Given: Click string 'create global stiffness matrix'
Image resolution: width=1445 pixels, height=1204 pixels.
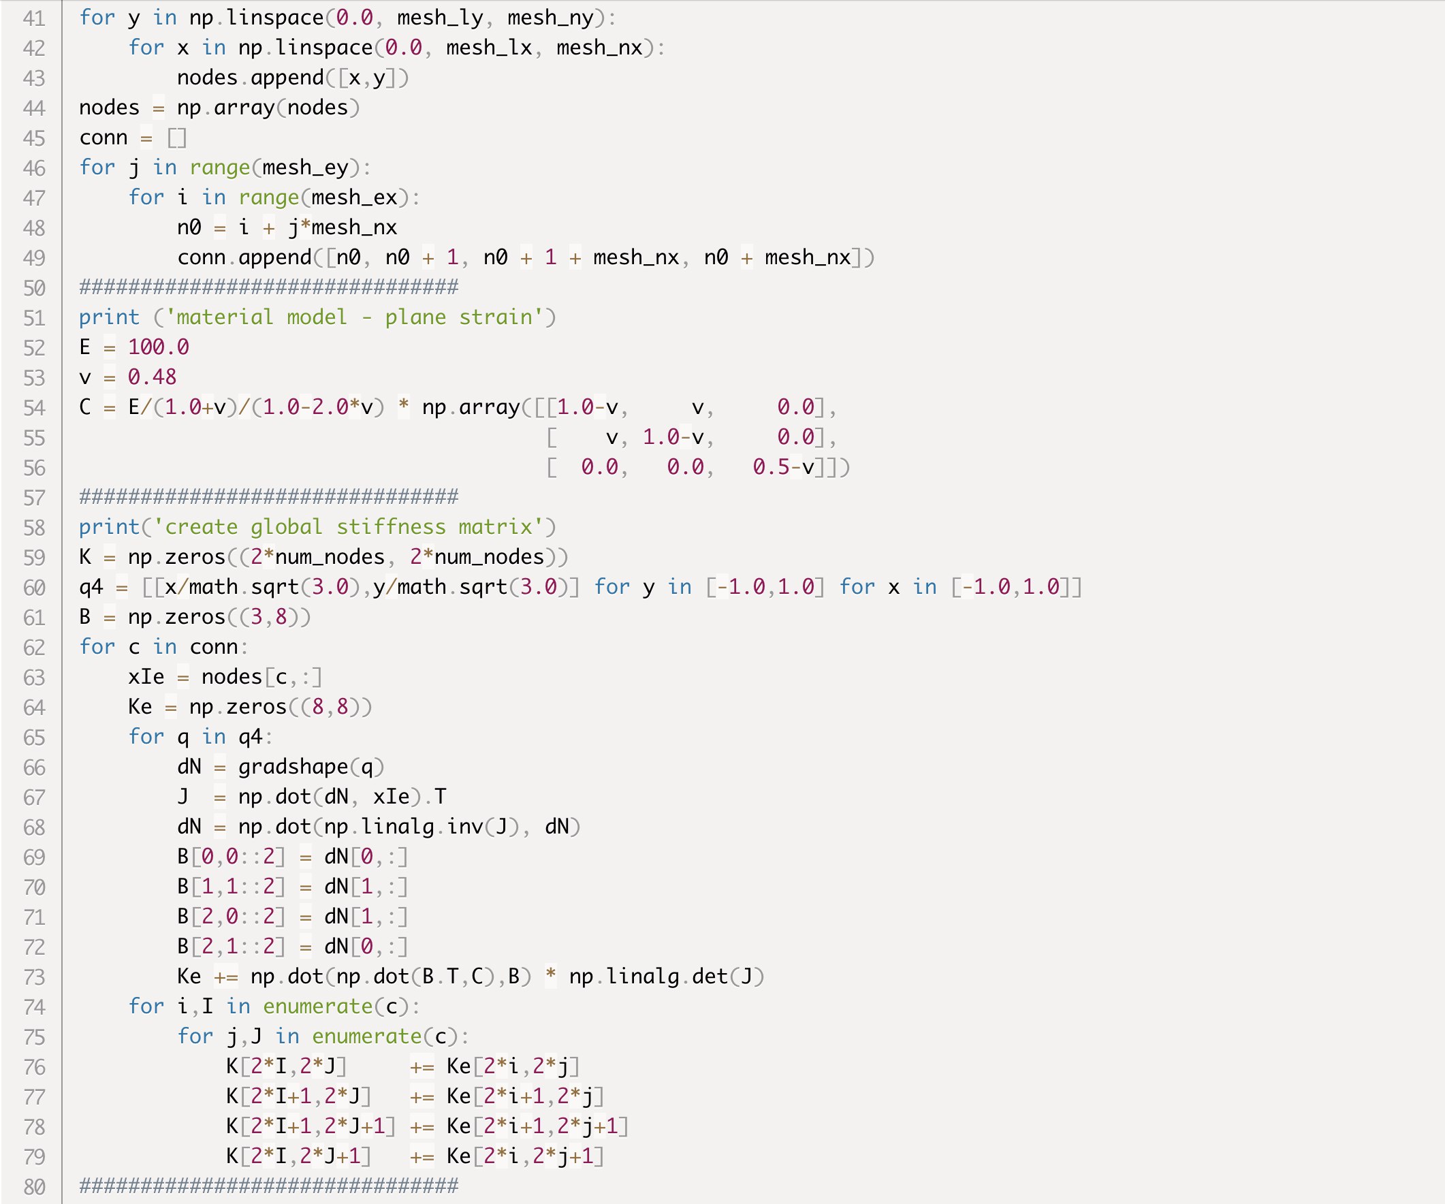Looking at the screenshot, I should 347,527.
